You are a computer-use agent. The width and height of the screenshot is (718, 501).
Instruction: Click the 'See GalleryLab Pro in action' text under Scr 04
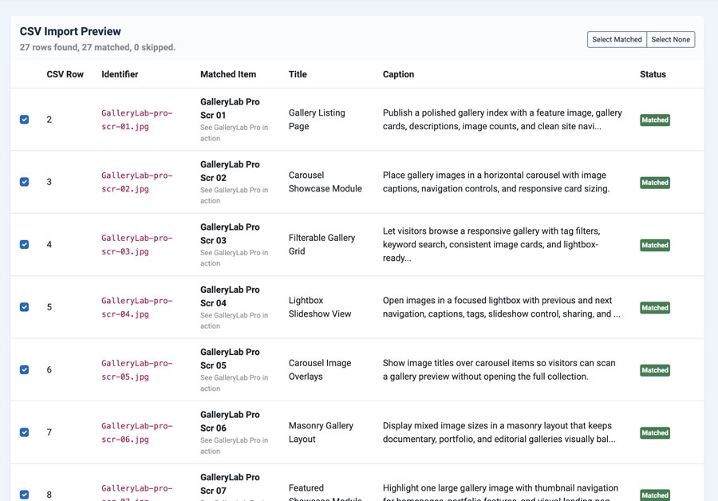click(234, 321)
